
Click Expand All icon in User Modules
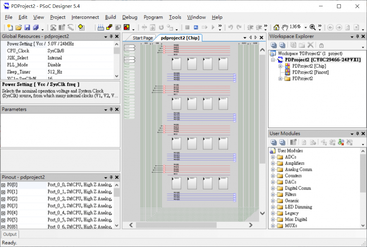pyautogui.click(x=273, y=142)
